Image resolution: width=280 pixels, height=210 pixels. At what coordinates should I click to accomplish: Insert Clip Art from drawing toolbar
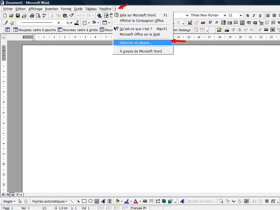click(109, 201)
